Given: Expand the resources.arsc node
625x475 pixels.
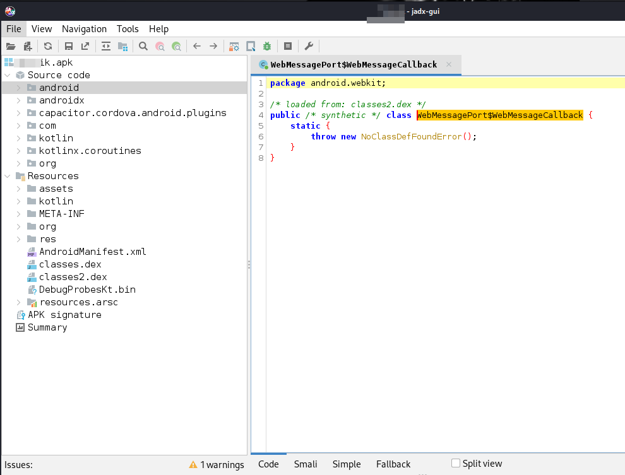Looking at the screenshot, I should (x=19, y=302).
